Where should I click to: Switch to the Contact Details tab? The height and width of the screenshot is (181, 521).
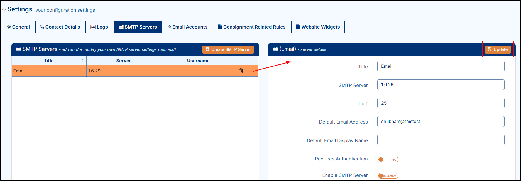60,27
